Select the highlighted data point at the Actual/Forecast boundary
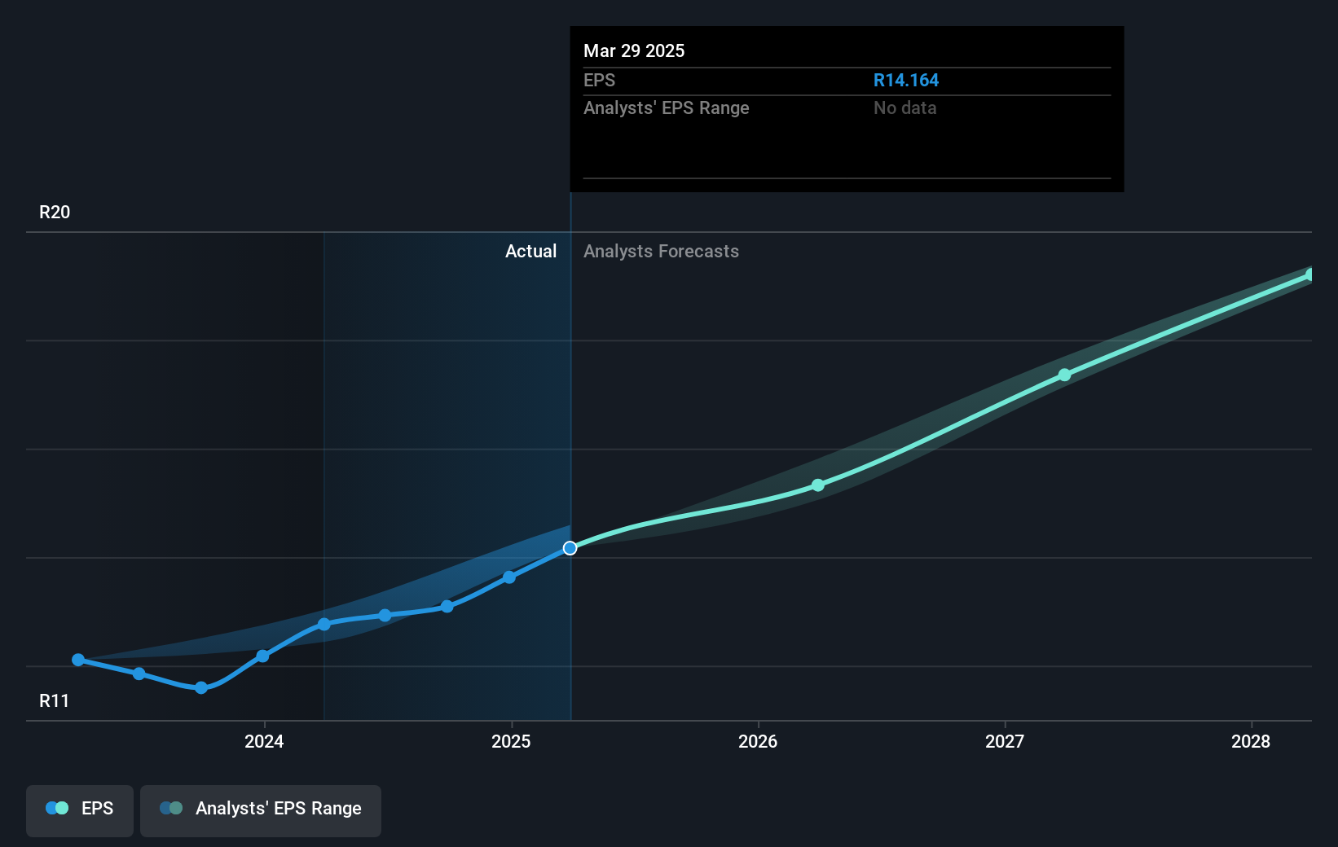Viewport: 1338px width, 847px height. coord(570,547)
